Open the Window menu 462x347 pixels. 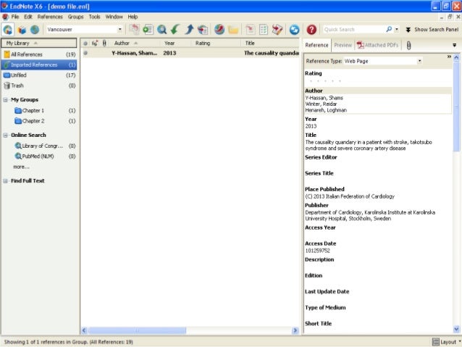(x=114, y=17)
